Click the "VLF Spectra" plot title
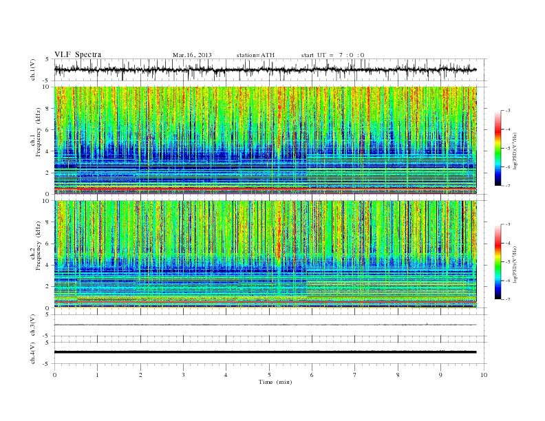 78,54
